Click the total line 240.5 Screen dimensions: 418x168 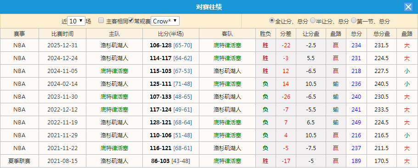(x=381, y=84)
